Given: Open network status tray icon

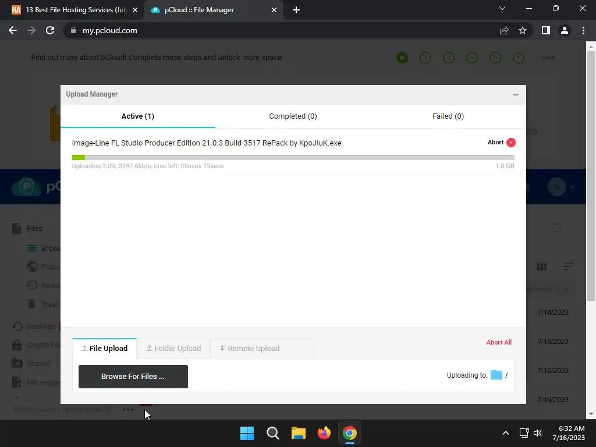Looking at the screenshot, I should [x=524, y=433].
